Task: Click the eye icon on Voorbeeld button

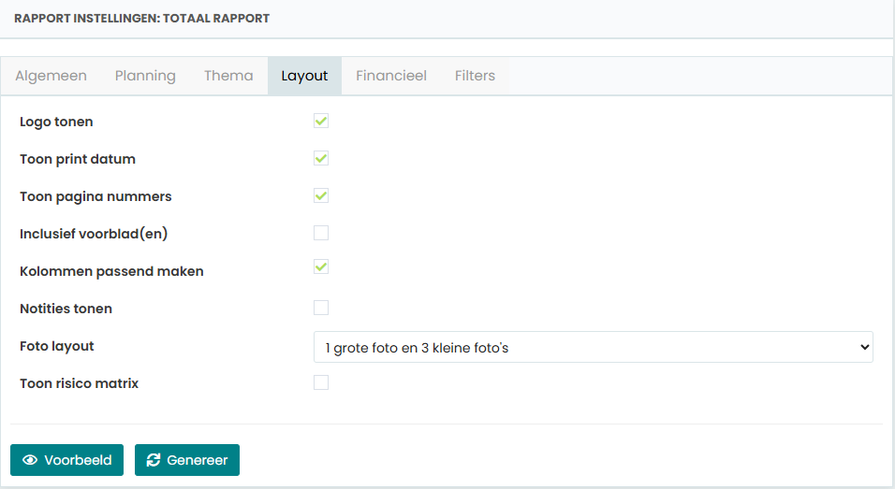Action: [x=30, y=460]
